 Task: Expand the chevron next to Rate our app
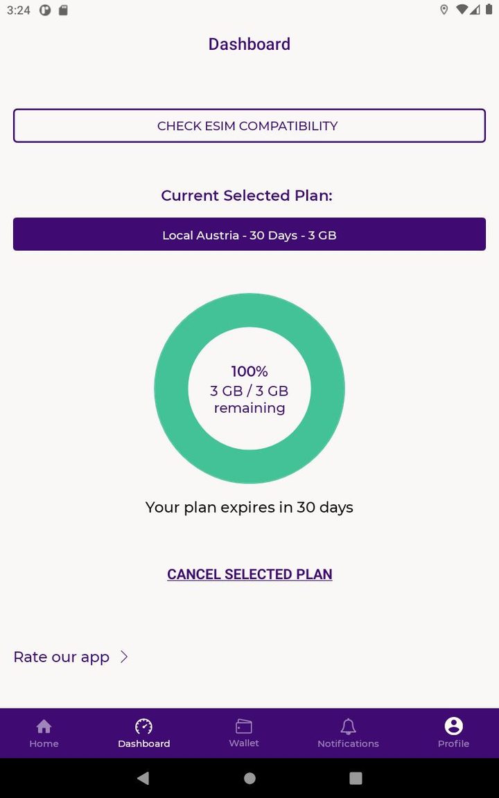[x=124, y=657]
